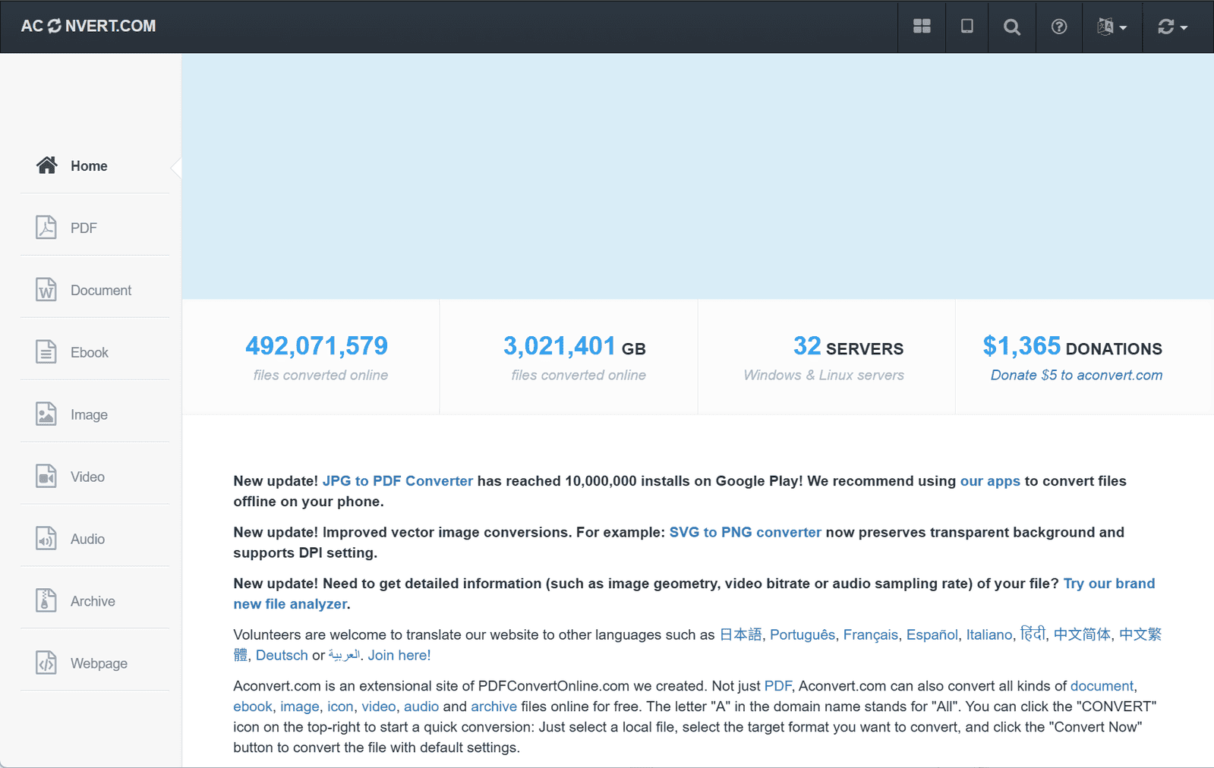Click the Webpage code icon in sidebar
The width and height of the screenshot is (1214, 768).
tap(46, 663)
